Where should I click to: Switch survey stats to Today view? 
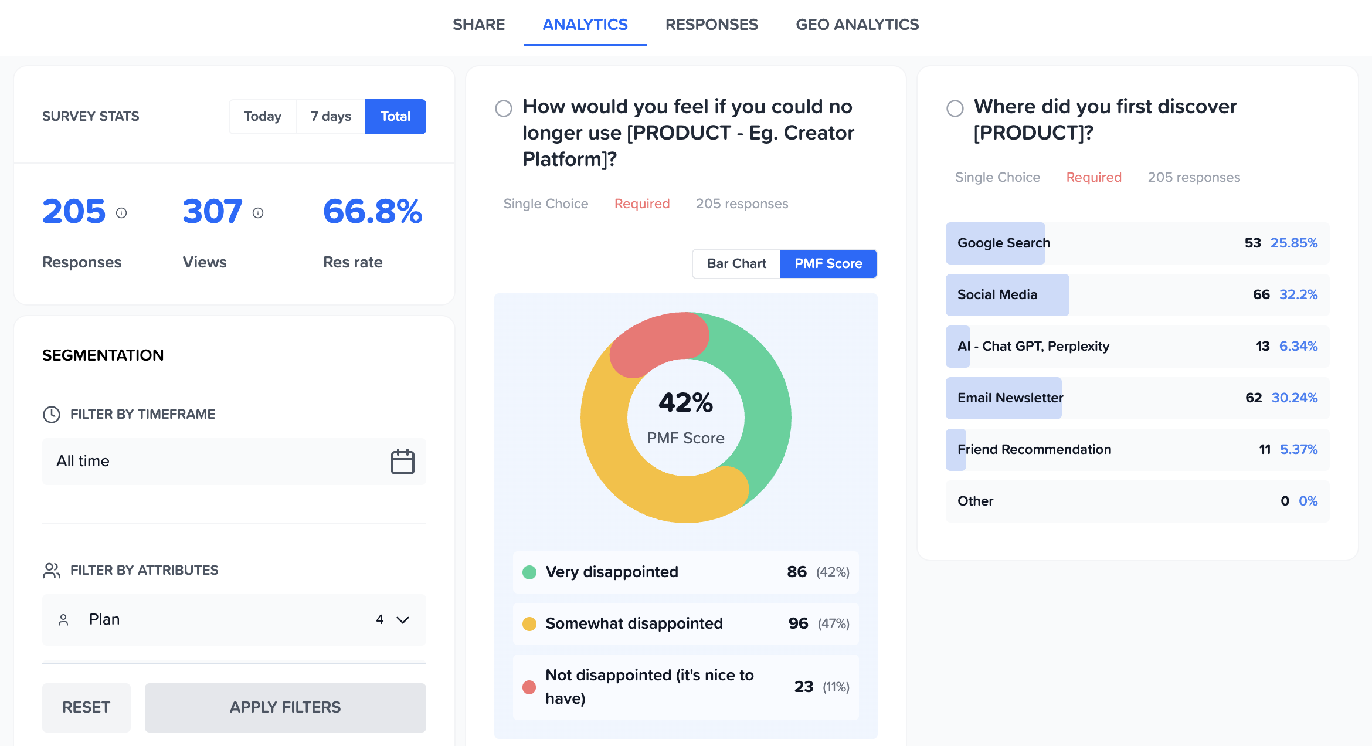262,116
